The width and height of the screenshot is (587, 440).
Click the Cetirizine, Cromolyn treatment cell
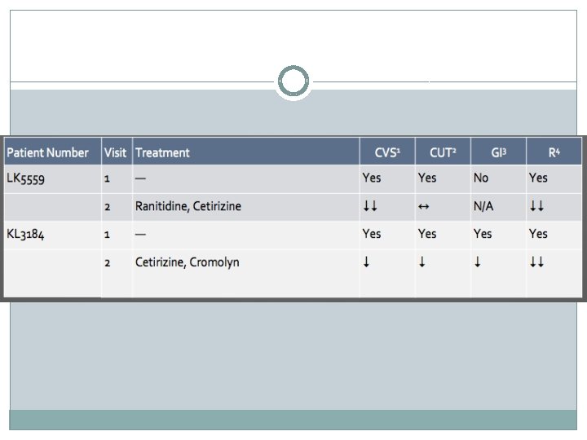[187, 262]
